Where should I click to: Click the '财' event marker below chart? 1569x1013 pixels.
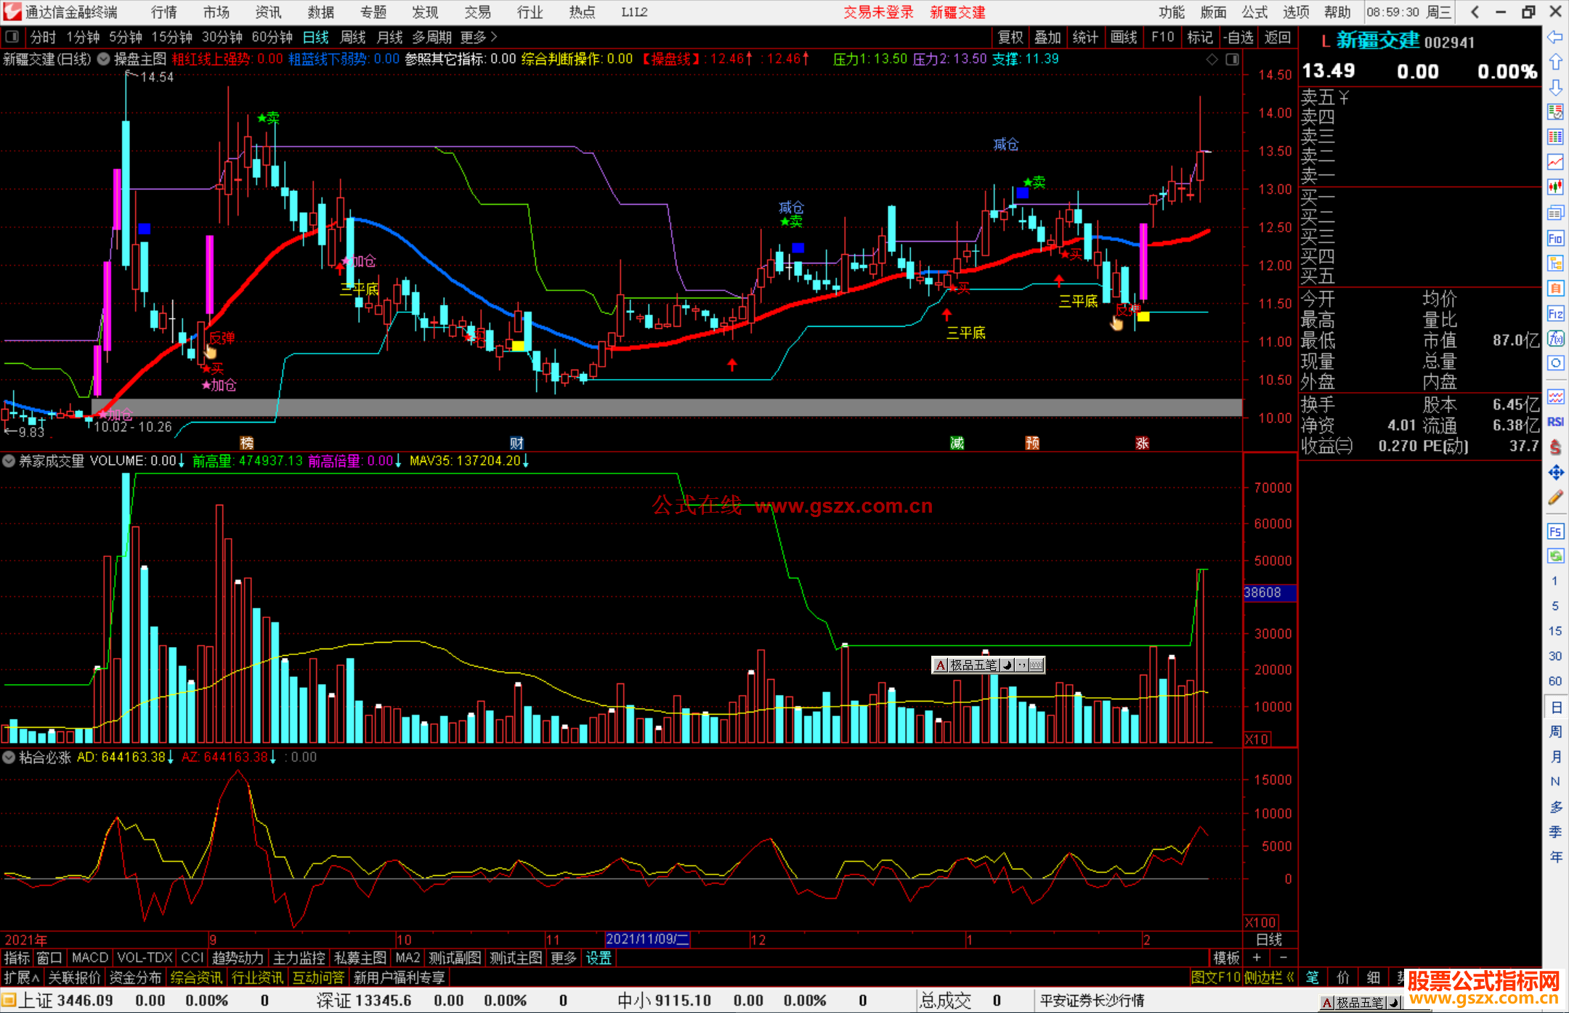click(516, 443)
